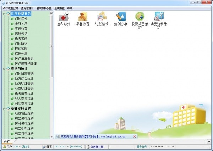
Task: Open the 病例分享 icon
Action: [121, 17]
